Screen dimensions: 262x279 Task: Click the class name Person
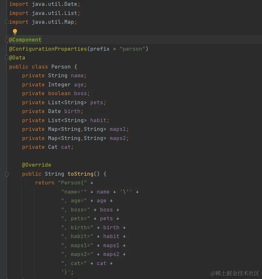61,67
